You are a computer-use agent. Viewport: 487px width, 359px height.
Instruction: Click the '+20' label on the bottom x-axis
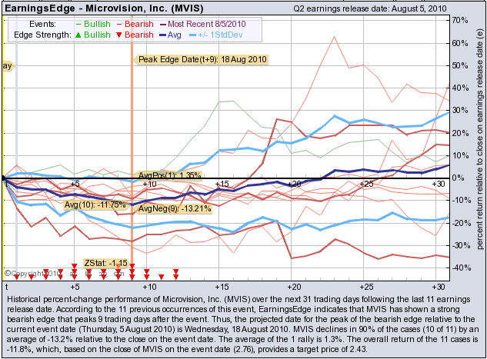click(x=294, y=287)
